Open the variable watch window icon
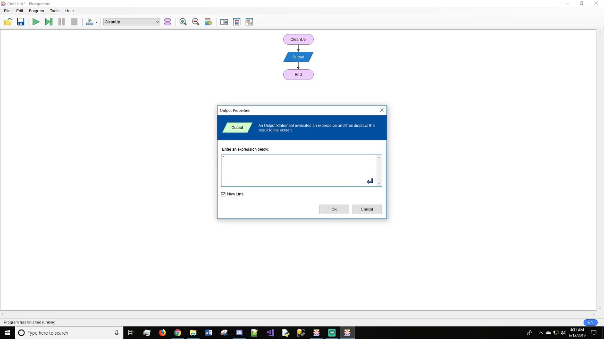The height and width of the screenshot is (339, 604). coord(250,22)
